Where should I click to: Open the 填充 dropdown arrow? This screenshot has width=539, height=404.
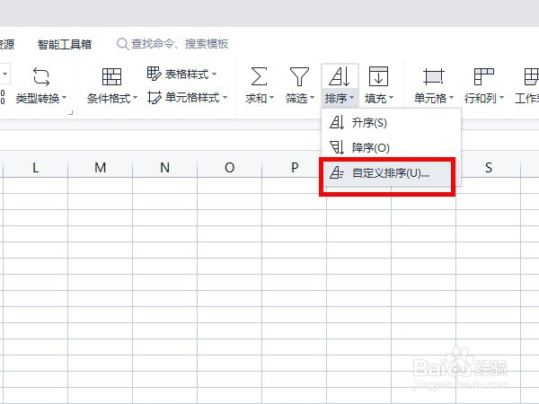coord(391,98)
